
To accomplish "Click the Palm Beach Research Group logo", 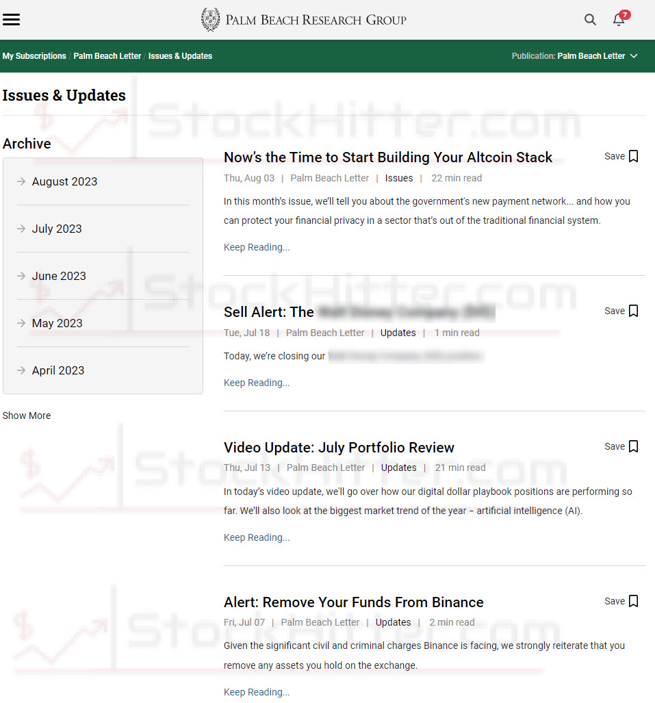I will (x=303, y=20).
